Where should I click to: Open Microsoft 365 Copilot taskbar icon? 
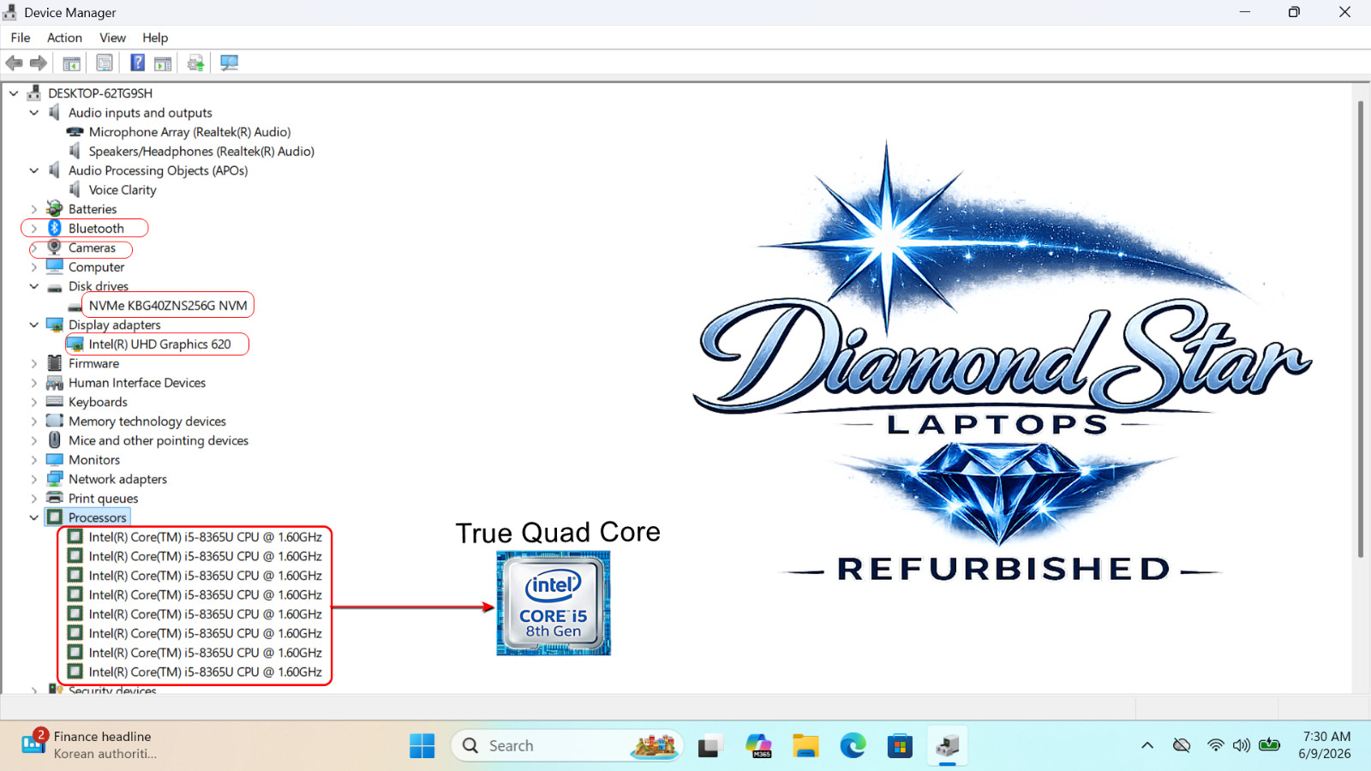(x=757, y=746)
